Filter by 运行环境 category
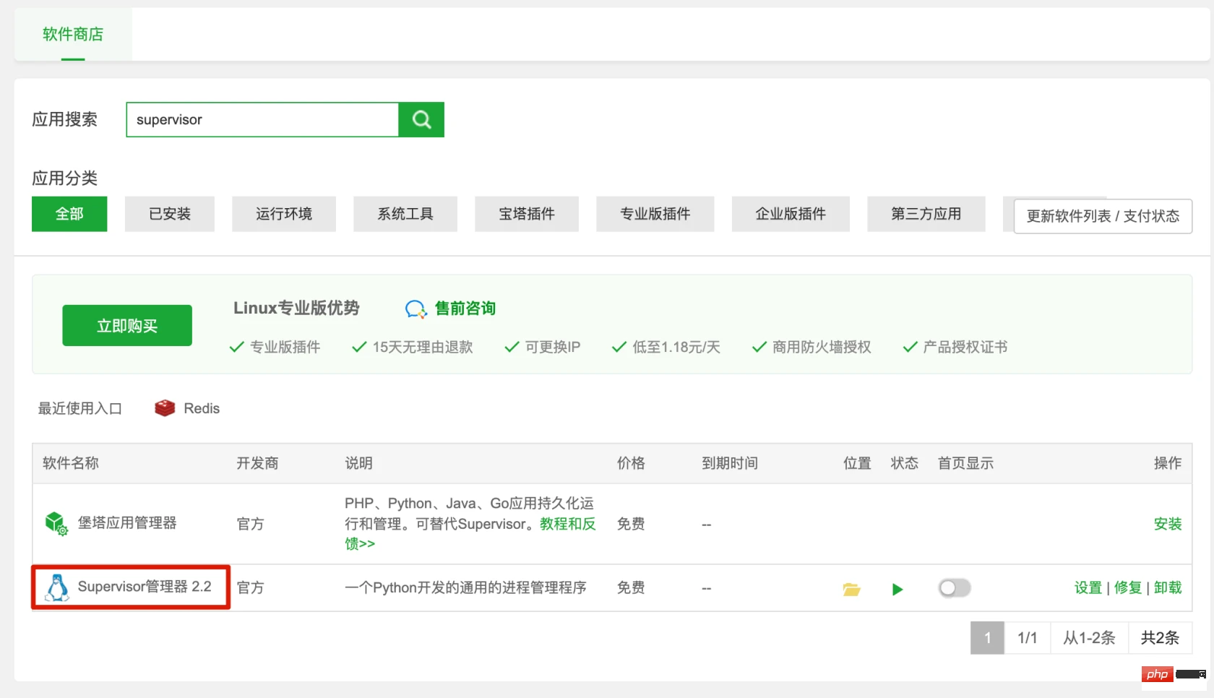 click(284, 214)
